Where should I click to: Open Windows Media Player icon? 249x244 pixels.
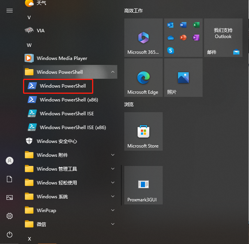click(x=29, y=58)
